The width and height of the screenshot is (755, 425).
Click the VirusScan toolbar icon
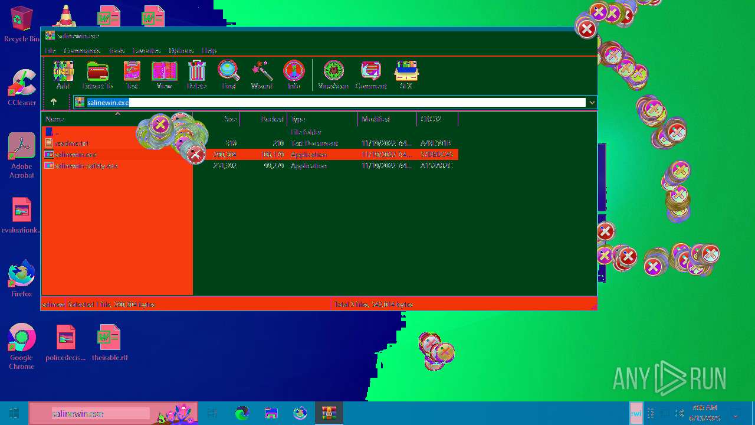pos(333,74)
